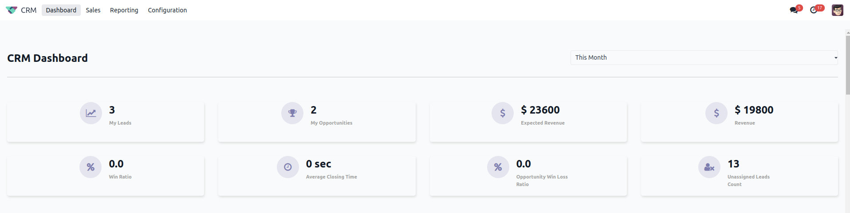Click the Revenue dollar icon
850x213 pixels.
coord(716,114)
